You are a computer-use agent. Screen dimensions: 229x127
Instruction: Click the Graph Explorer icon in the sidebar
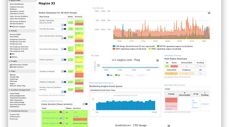[11, 67]
